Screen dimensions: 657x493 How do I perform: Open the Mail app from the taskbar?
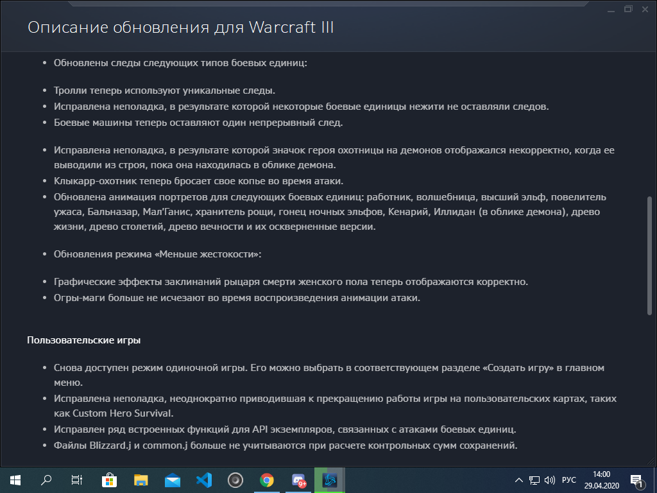172,480
